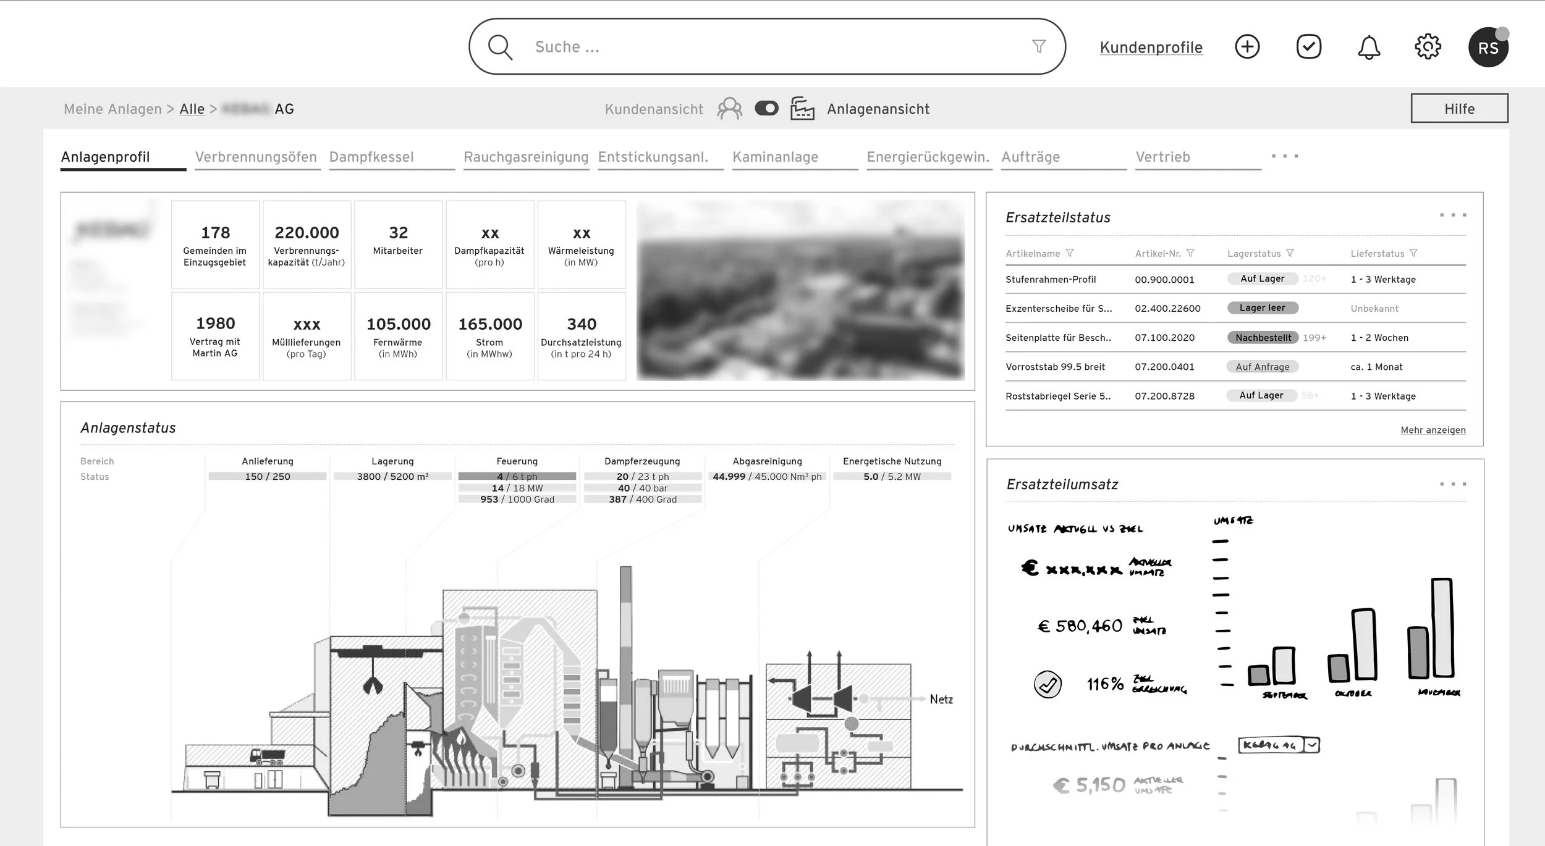Filter Lieferstatus column
The image size is (1545, 846).
click(1413, 253)
